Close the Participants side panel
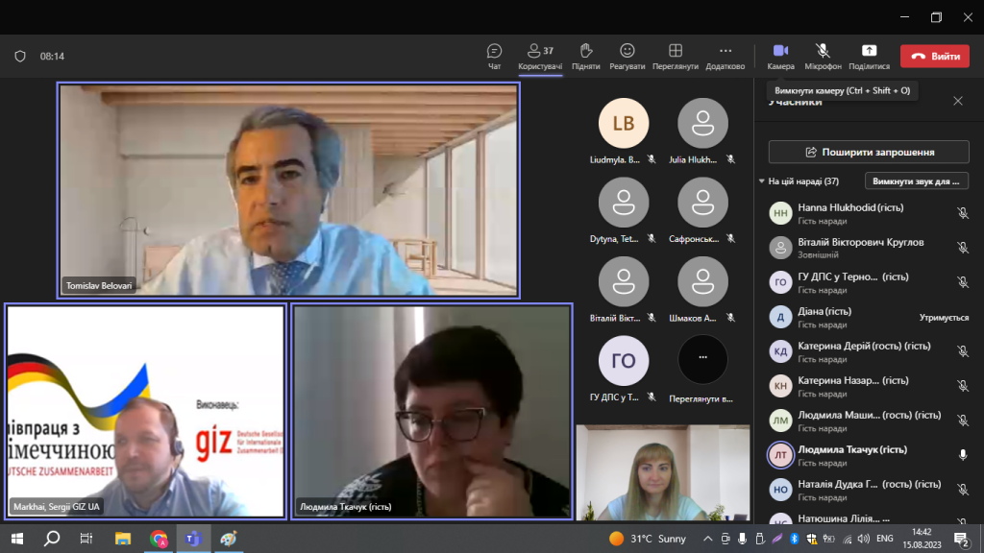This screenshot has width=984, height=553. point(957,101)
